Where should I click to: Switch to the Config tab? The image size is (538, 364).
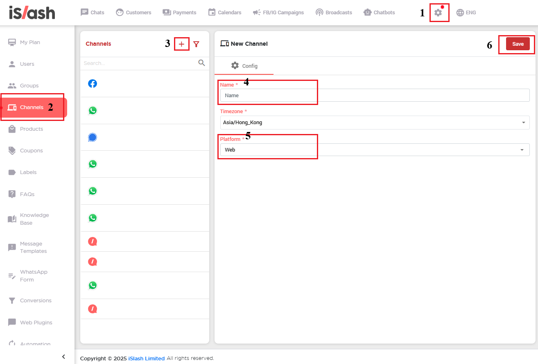click(x=244, y=66)
